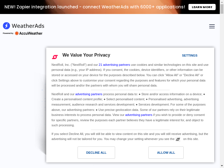Click the scrollbar down arrow
The height and width of the screenshot is (168, 224).
(222, 166)
